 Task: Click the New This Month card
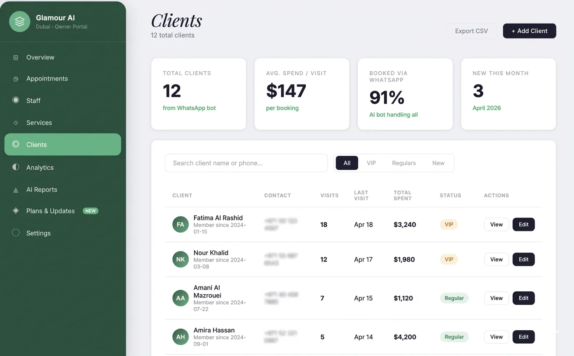coord(508,94)
